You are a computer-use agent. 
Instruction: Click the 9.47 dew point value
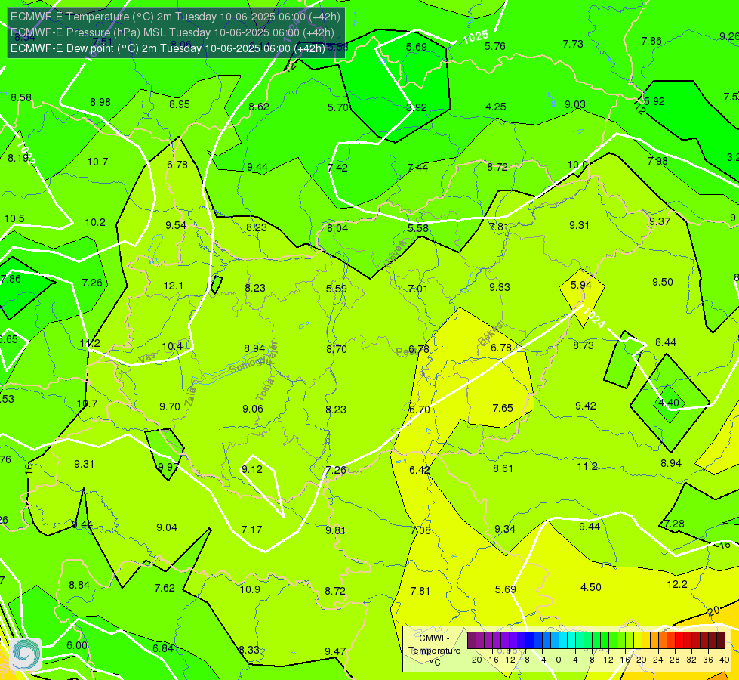click(x=335, y=651)
